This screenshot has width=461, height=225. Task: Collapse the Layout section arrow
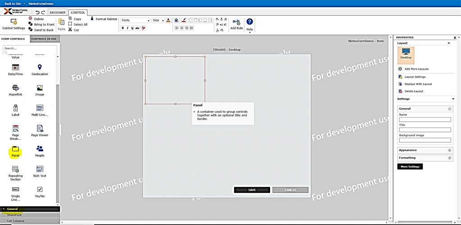449,43
